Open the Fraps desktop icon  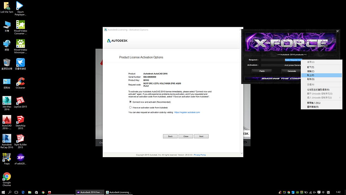click(x=7, y=159)
